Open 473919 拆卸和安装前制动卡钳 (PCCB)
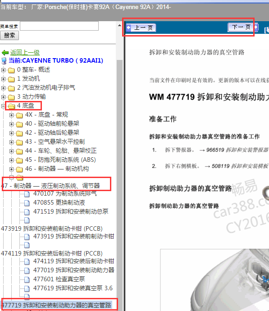This screenshot has height=311, width=269. [52, 229]
